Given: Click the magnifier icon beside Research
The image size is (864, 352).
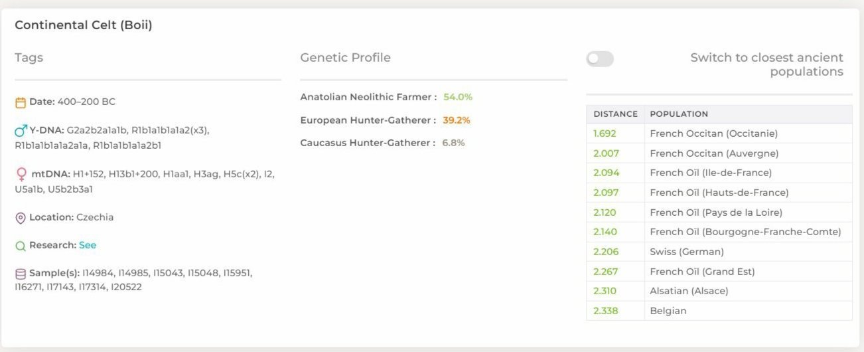Looking at the screenshot, I should pyautogui.click(x=21, y=246).
